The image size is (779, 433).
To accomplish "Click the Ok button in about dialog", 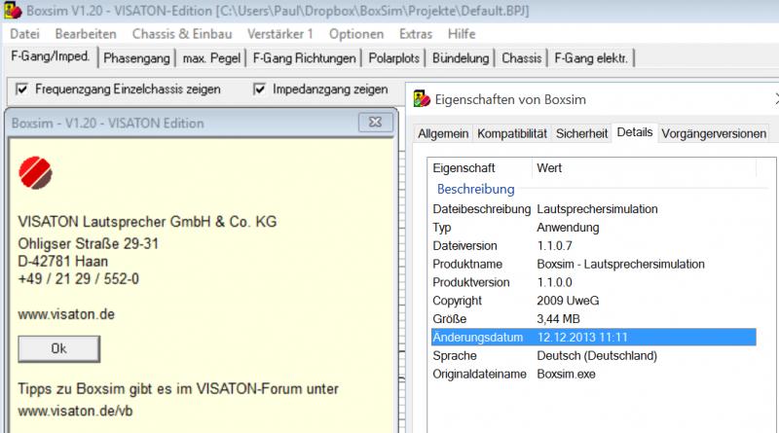I will (58, 348).
